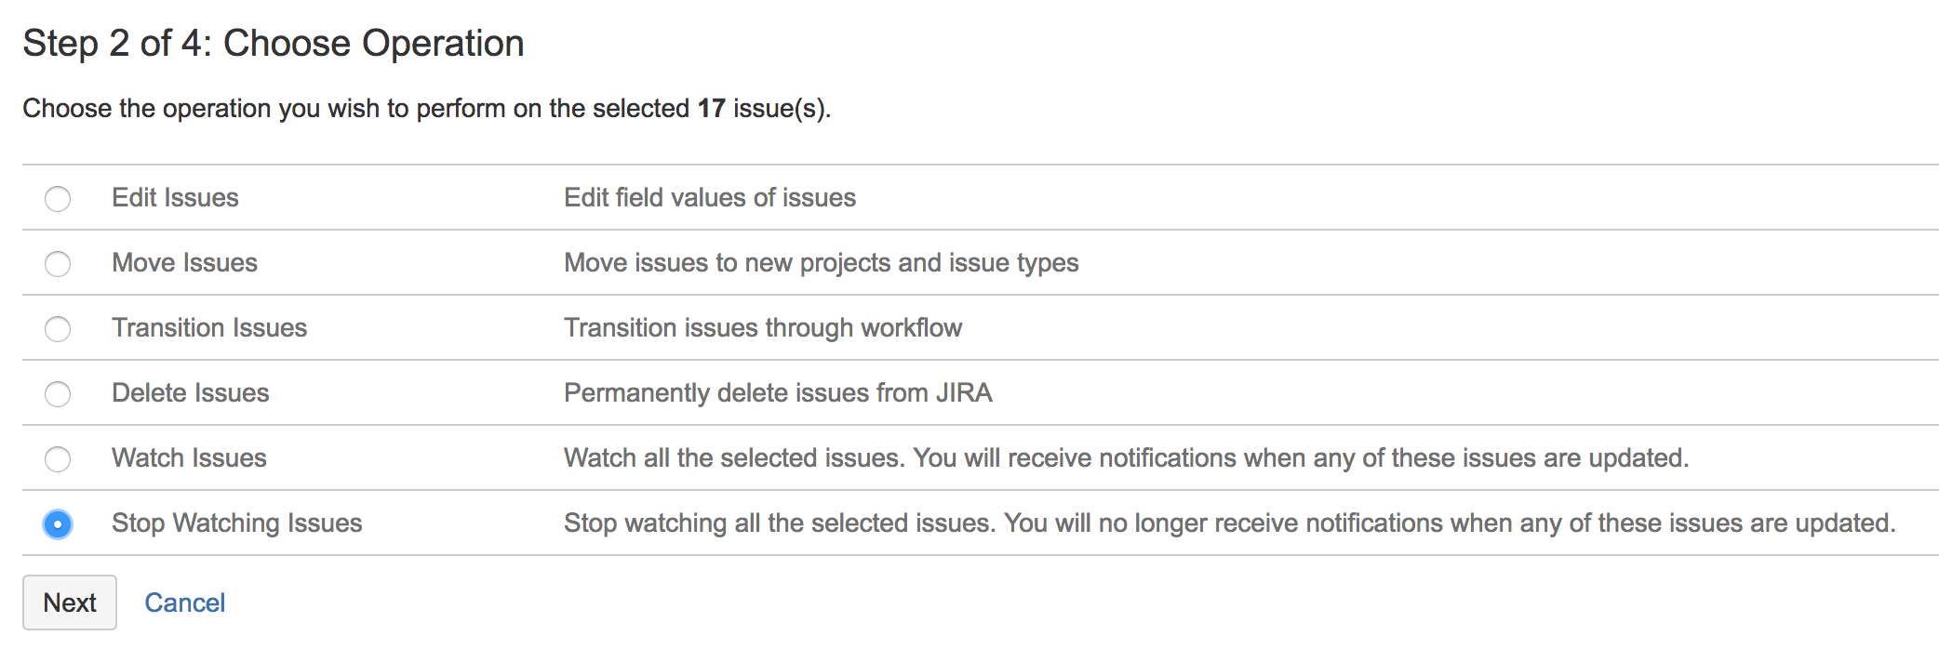
Task: Click the "Move Issues" label text
Action: (184, 263)
